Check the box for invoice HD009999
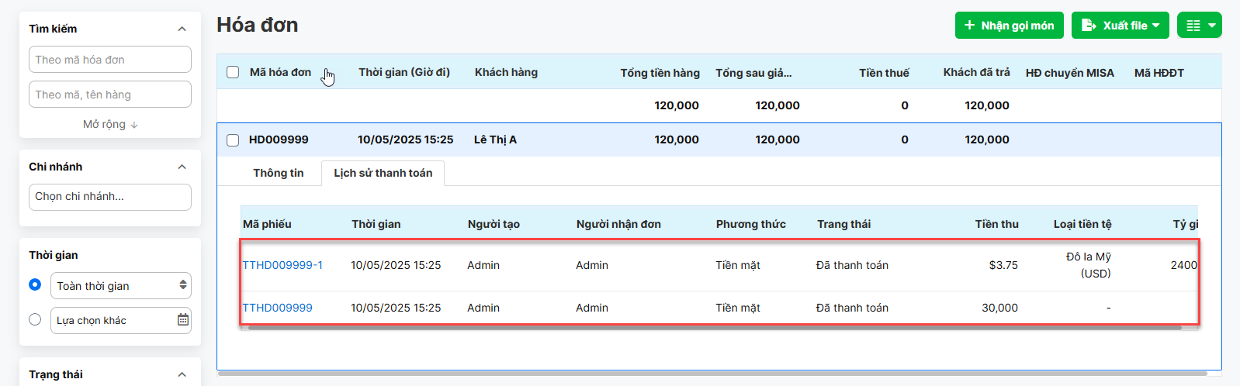 [233, 140]
